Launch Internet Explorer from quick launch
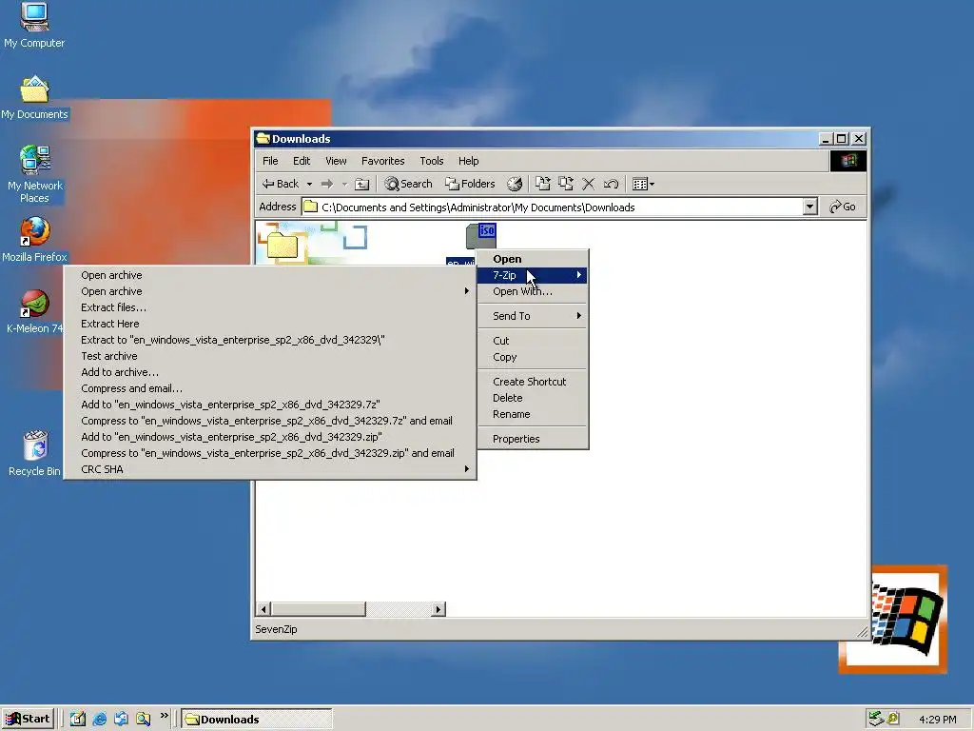 click(x=99, y=719)
